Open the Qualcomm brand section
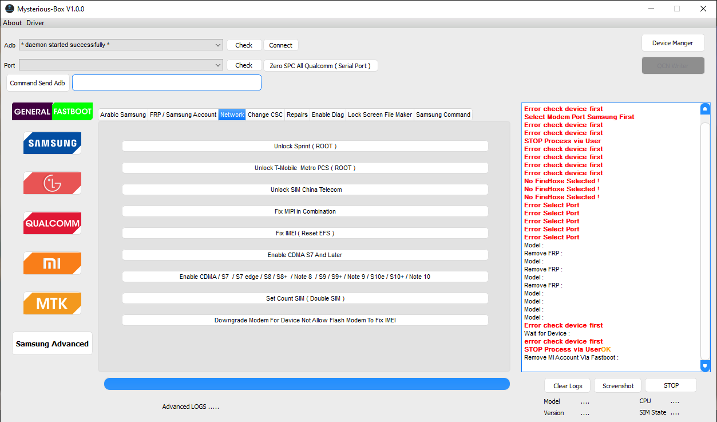 click(x=52, y=223)
